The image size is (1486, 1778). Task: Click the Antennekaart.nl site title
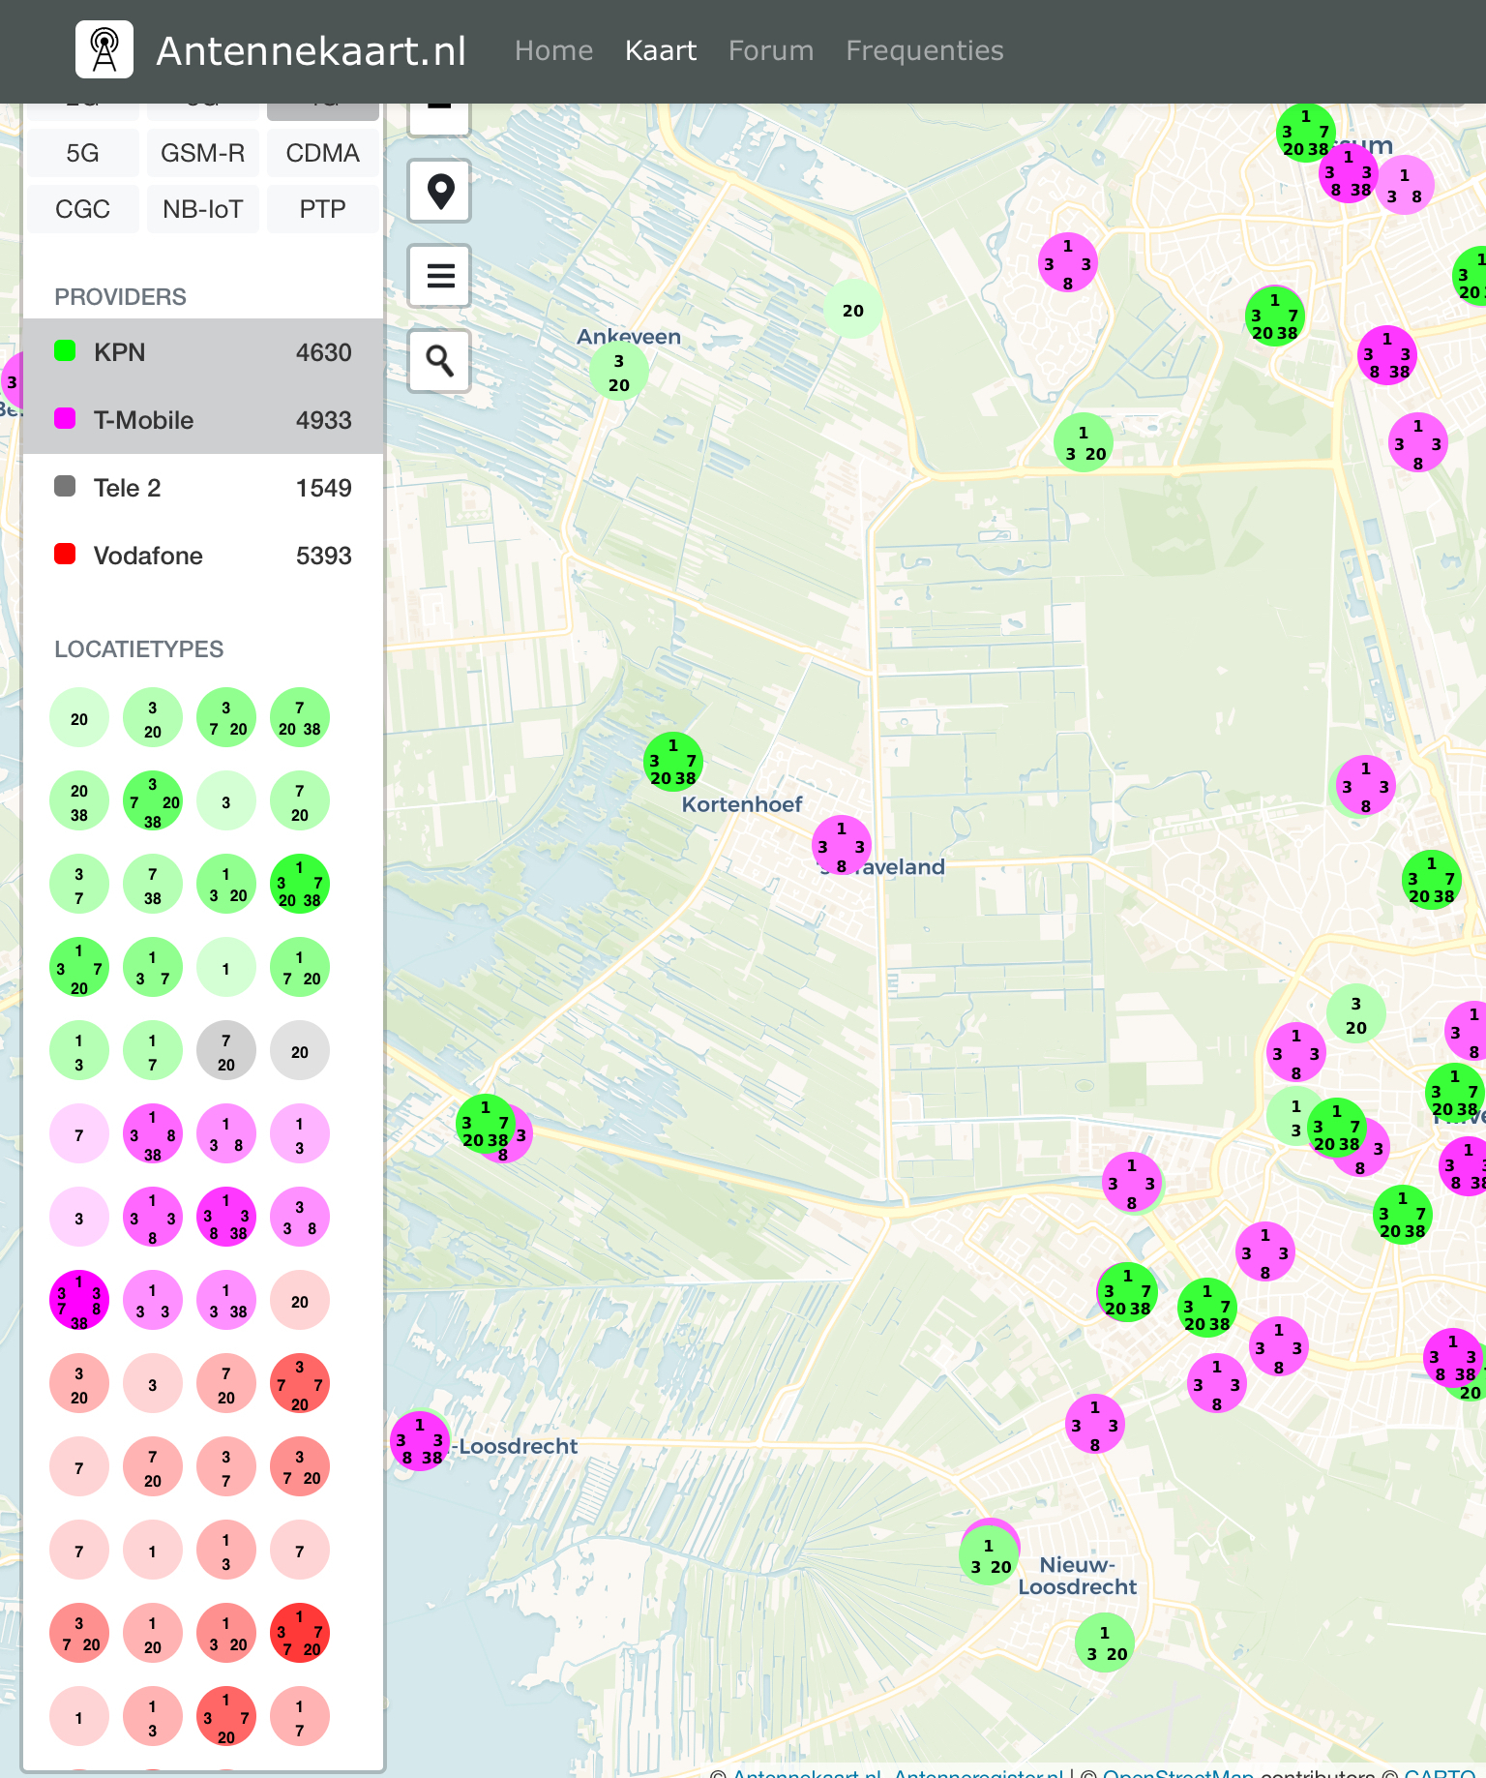pyautogui.click(x=312, y=50)
